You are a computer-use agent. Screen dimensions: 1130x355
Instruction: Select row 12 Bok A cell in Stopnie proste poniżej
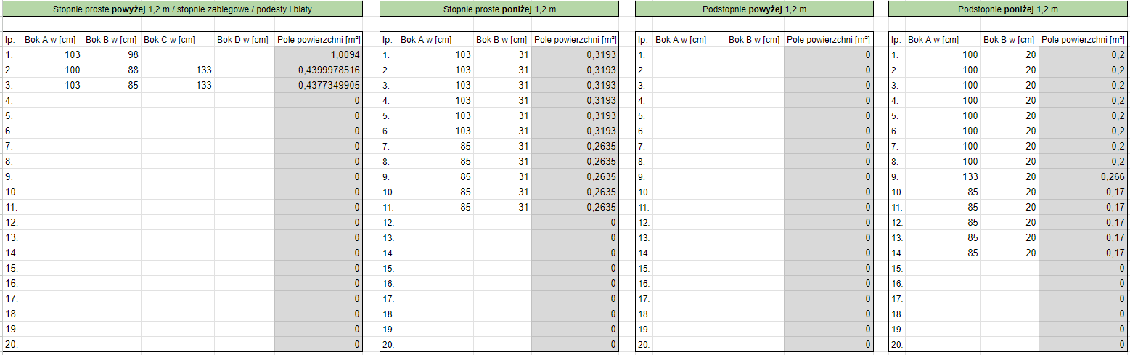coord(435,223)
